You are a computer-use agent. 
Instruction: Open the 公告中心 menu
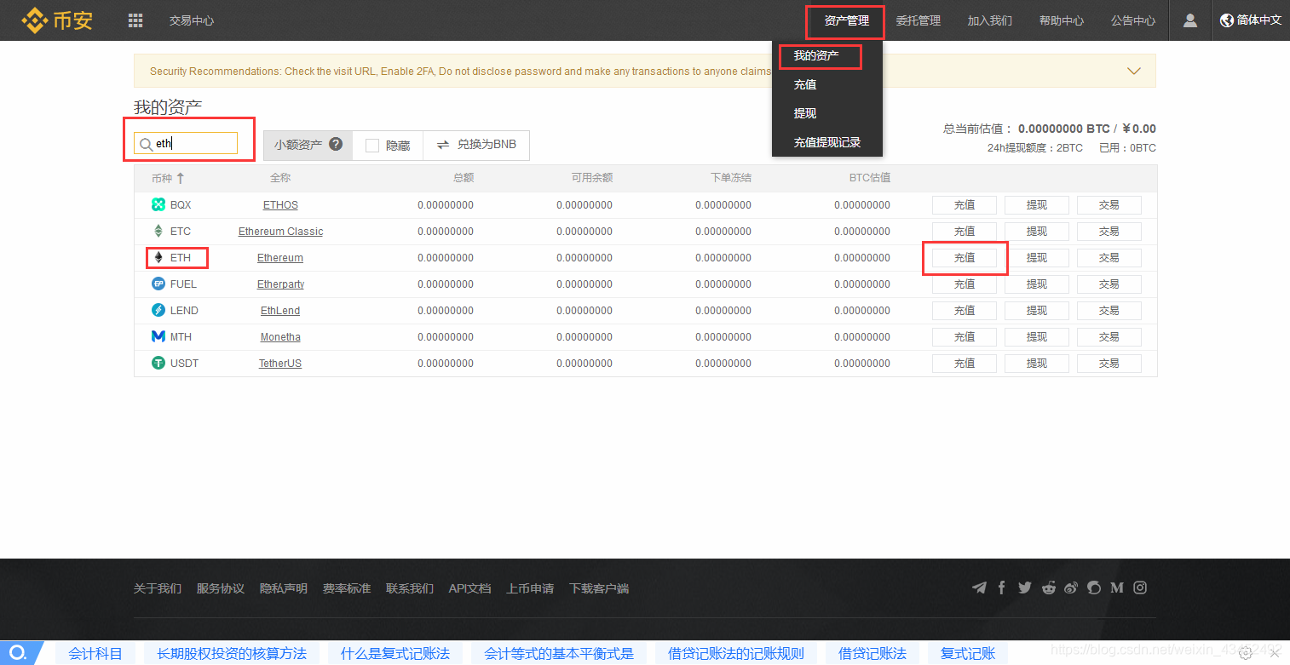(x=1133, y=20)
